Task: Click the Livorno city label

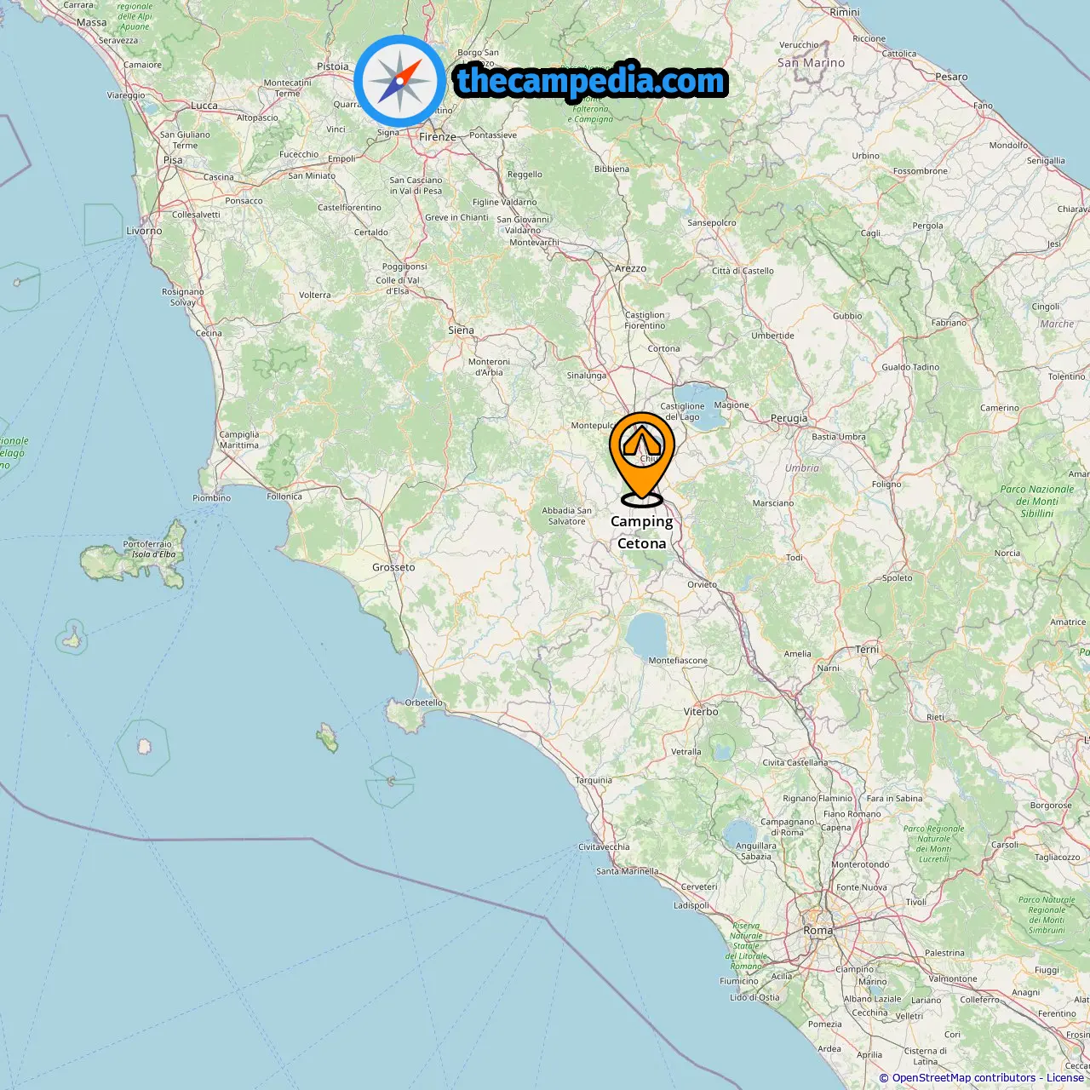Action: (x=144, y=231)
